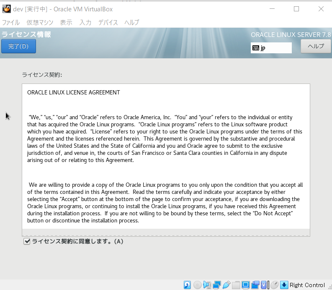The height and width of the screenshot is (290, 332).
Task: Click the 完了(D) button
Action: (19, 46)
